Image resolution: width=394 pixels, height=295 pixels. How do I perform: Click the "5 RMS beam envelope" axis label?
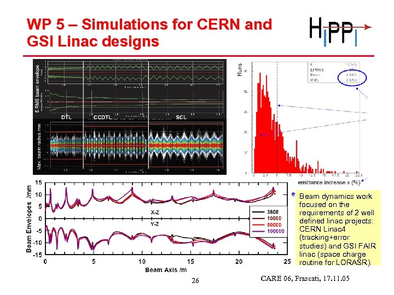pos(37,88)
